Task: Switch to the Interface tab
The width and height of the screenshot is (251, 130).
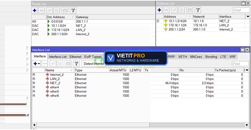Action: (40, 56)
